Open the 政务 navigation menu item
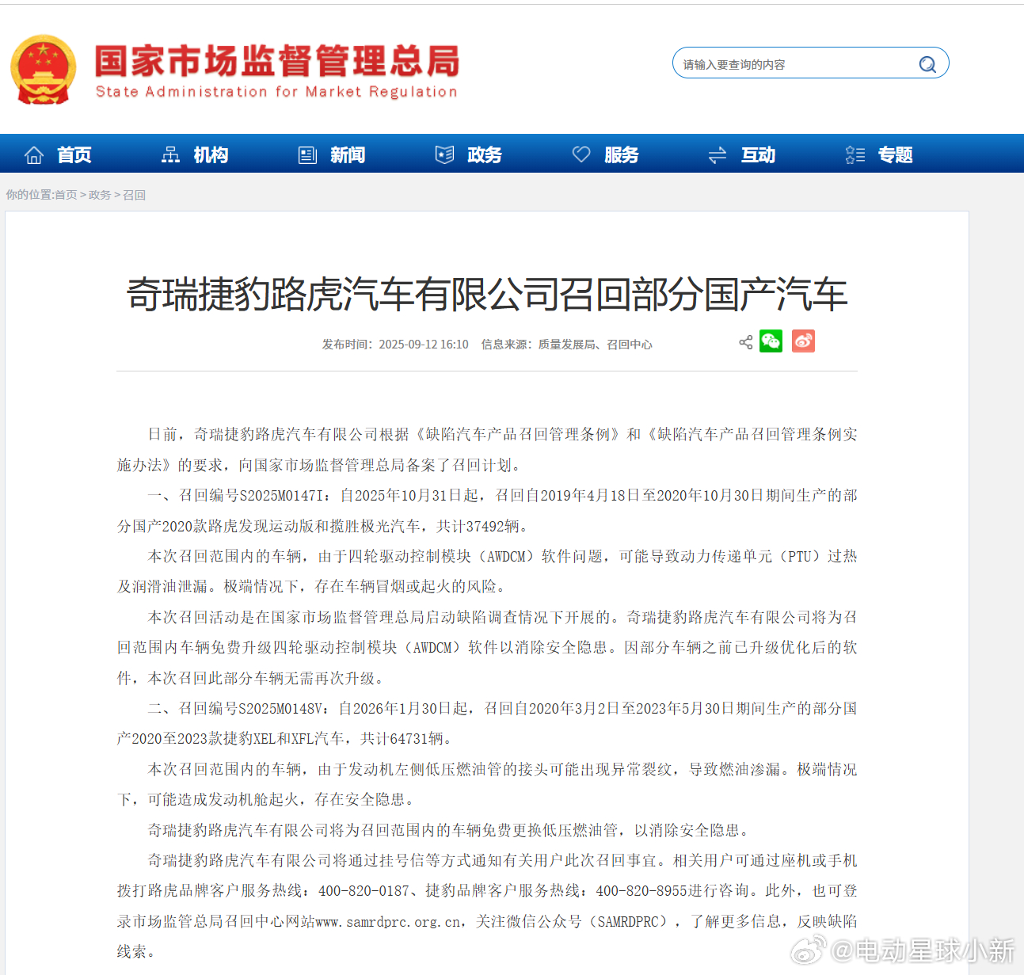 [x=485, y=155]
